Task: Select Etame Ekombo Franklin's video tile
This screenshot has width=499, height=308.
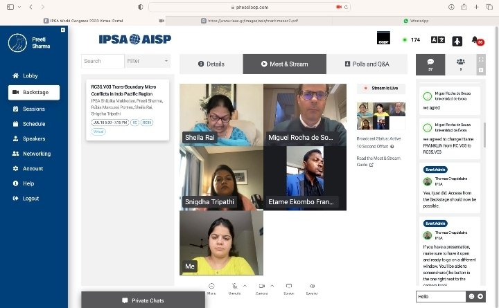Action: tap(305, 179)
